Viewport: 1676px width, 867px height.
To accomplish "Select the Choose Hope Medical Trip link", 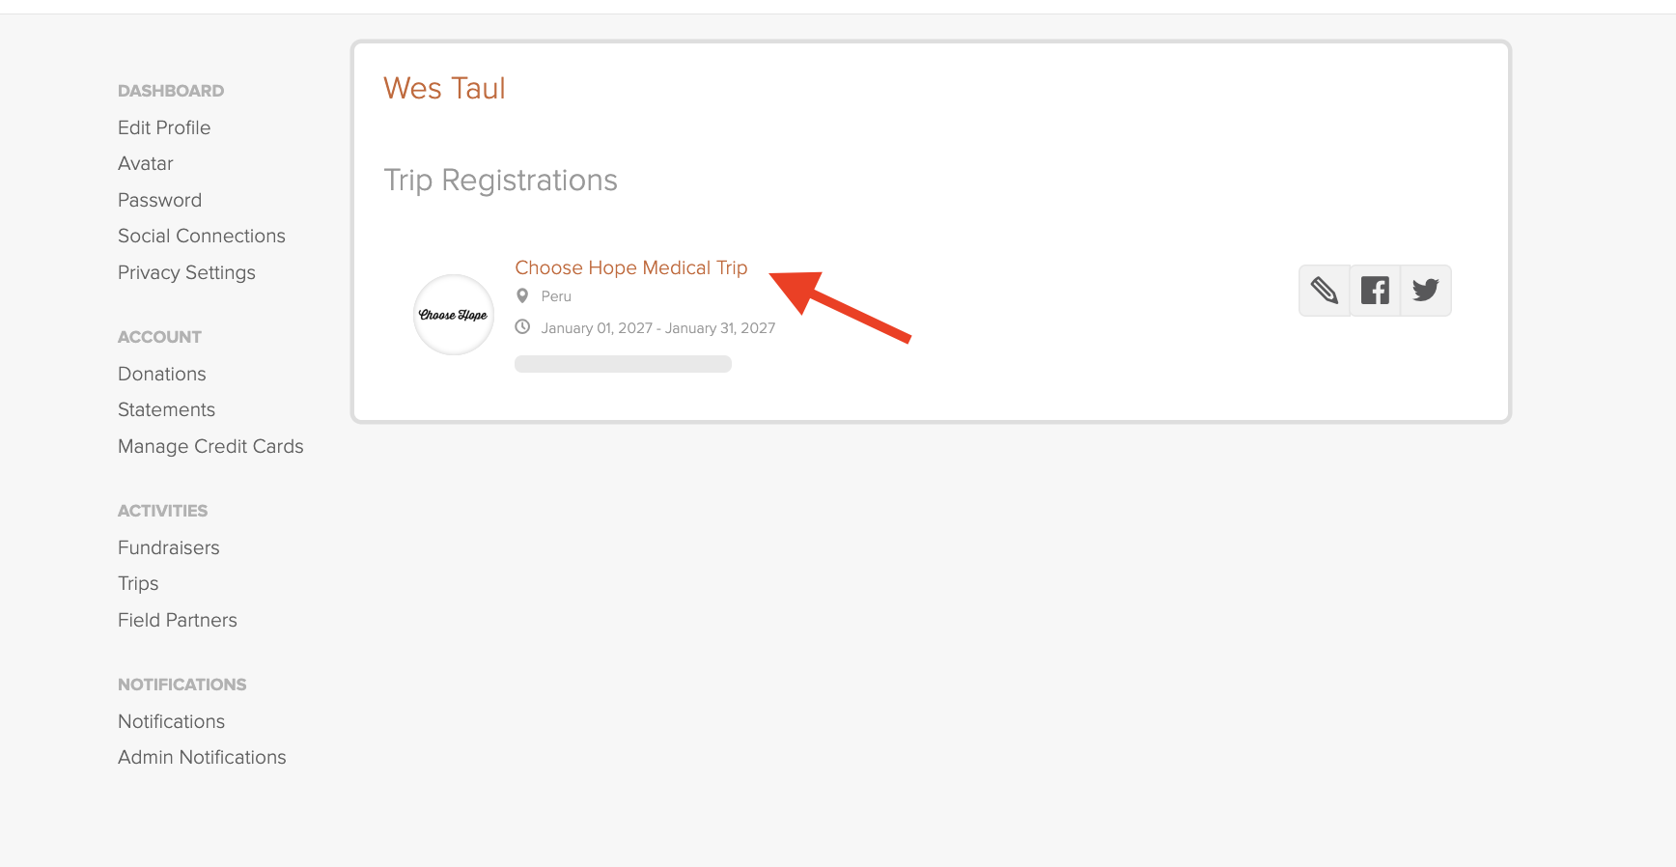I will click(630, 267).
